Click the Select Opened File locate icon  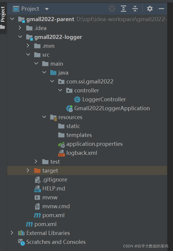[112, 9]
